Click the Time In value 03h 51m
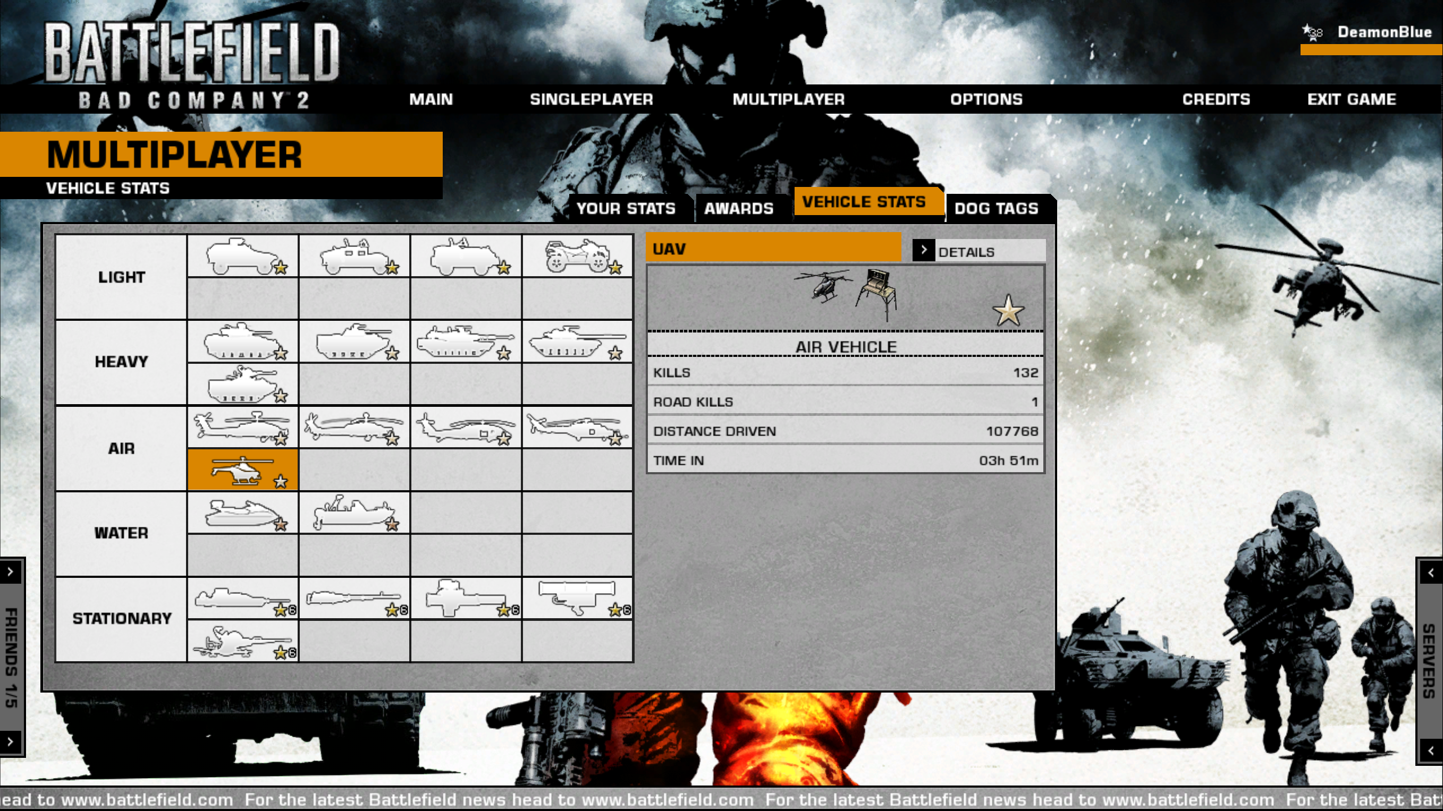The image size is (1443, 811). point(1009,460)
